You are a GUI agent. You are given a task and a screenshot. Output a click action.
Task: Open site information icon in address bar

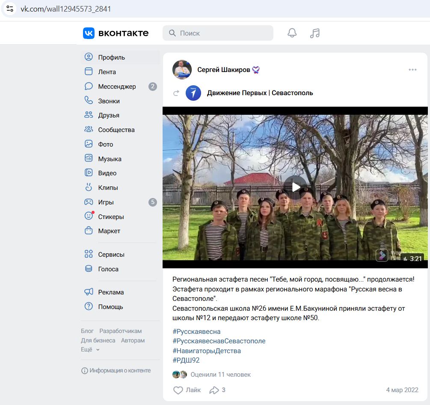point(10,9)
